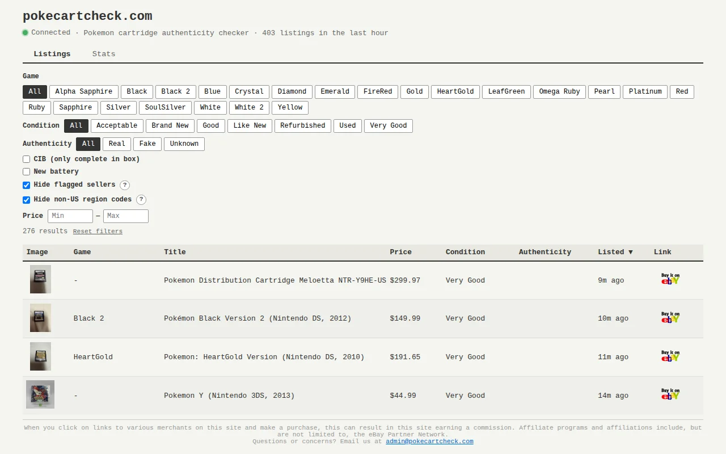View the HeartGold listing thumbnail
The width and height of the screenshot is (726, 454).
40,356
